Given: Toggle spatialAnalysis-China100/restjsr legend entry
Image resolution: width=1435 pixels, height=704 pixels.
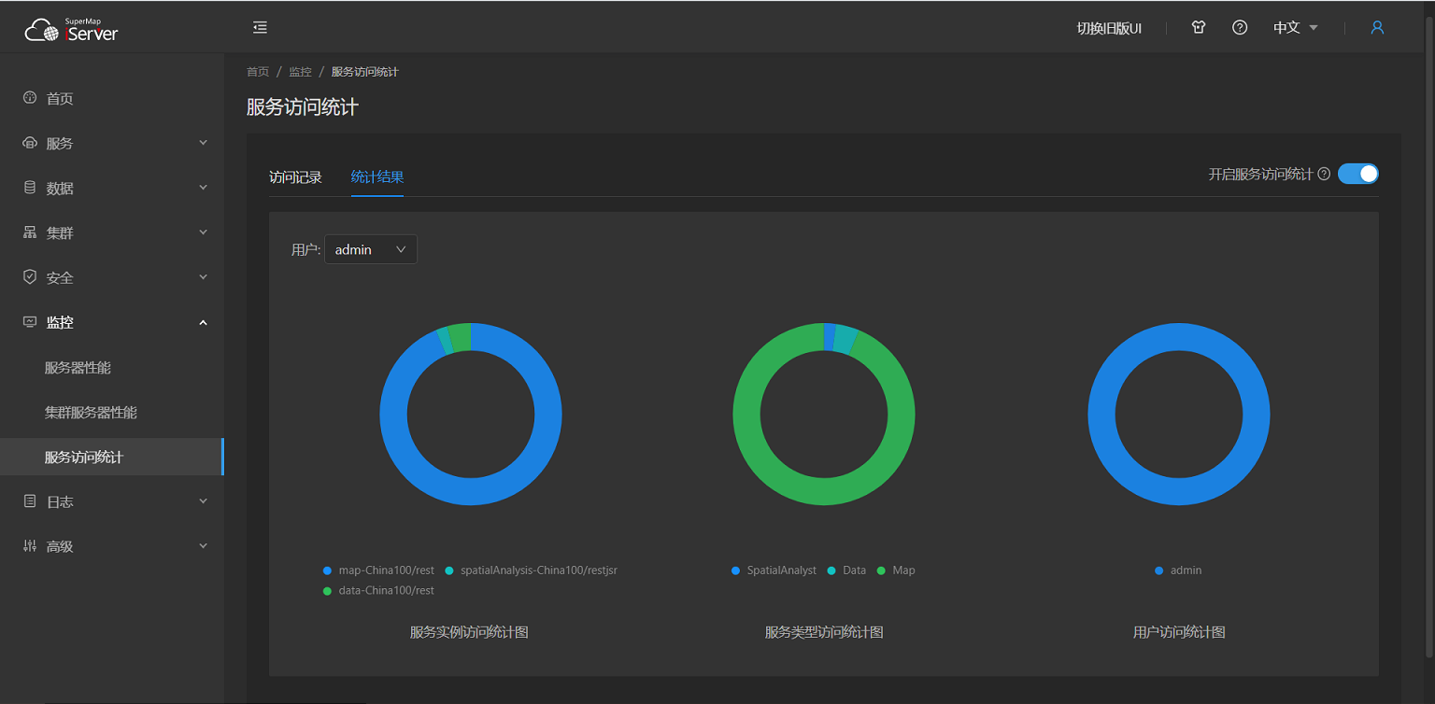Looking at the screenshot, I should point(531,570).
